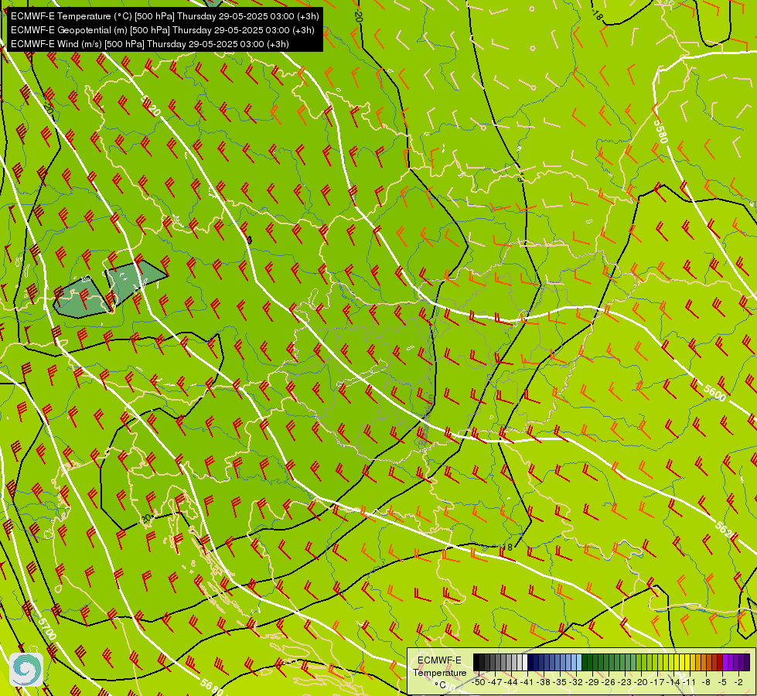This screenshot has width=757, height=696.
Task: Click the -44 value on the legend
Action: click(511, 682)
